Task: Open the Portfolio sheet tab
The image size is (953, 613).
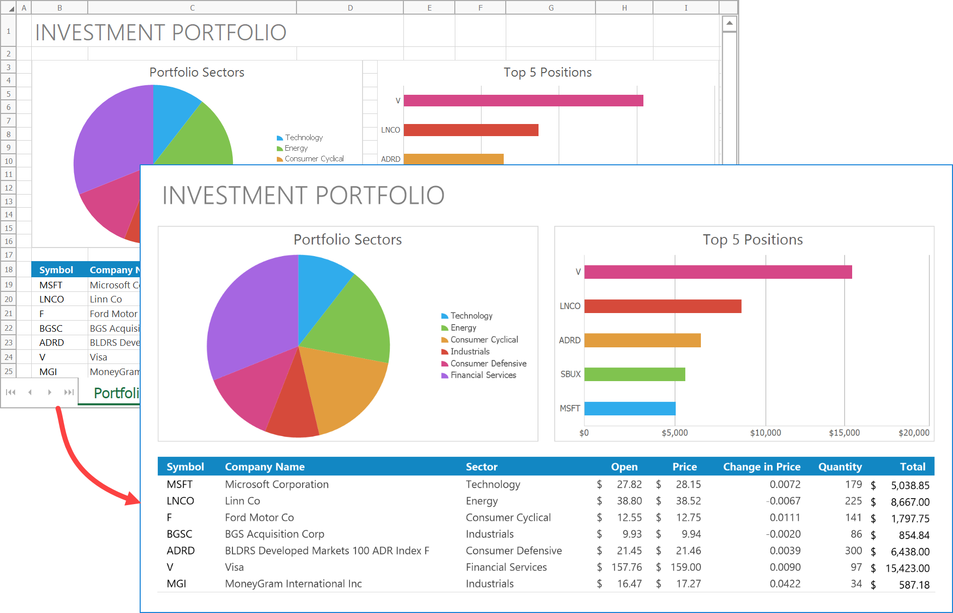Action: tap(116, 393)
